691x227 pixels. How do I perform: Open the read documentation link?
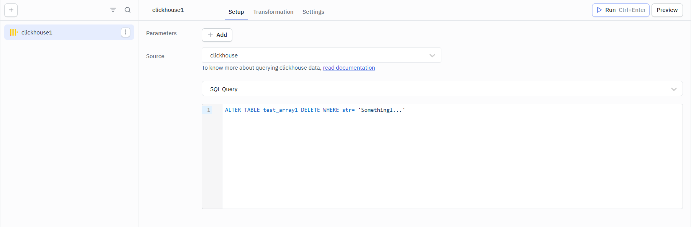click(349, 68)
